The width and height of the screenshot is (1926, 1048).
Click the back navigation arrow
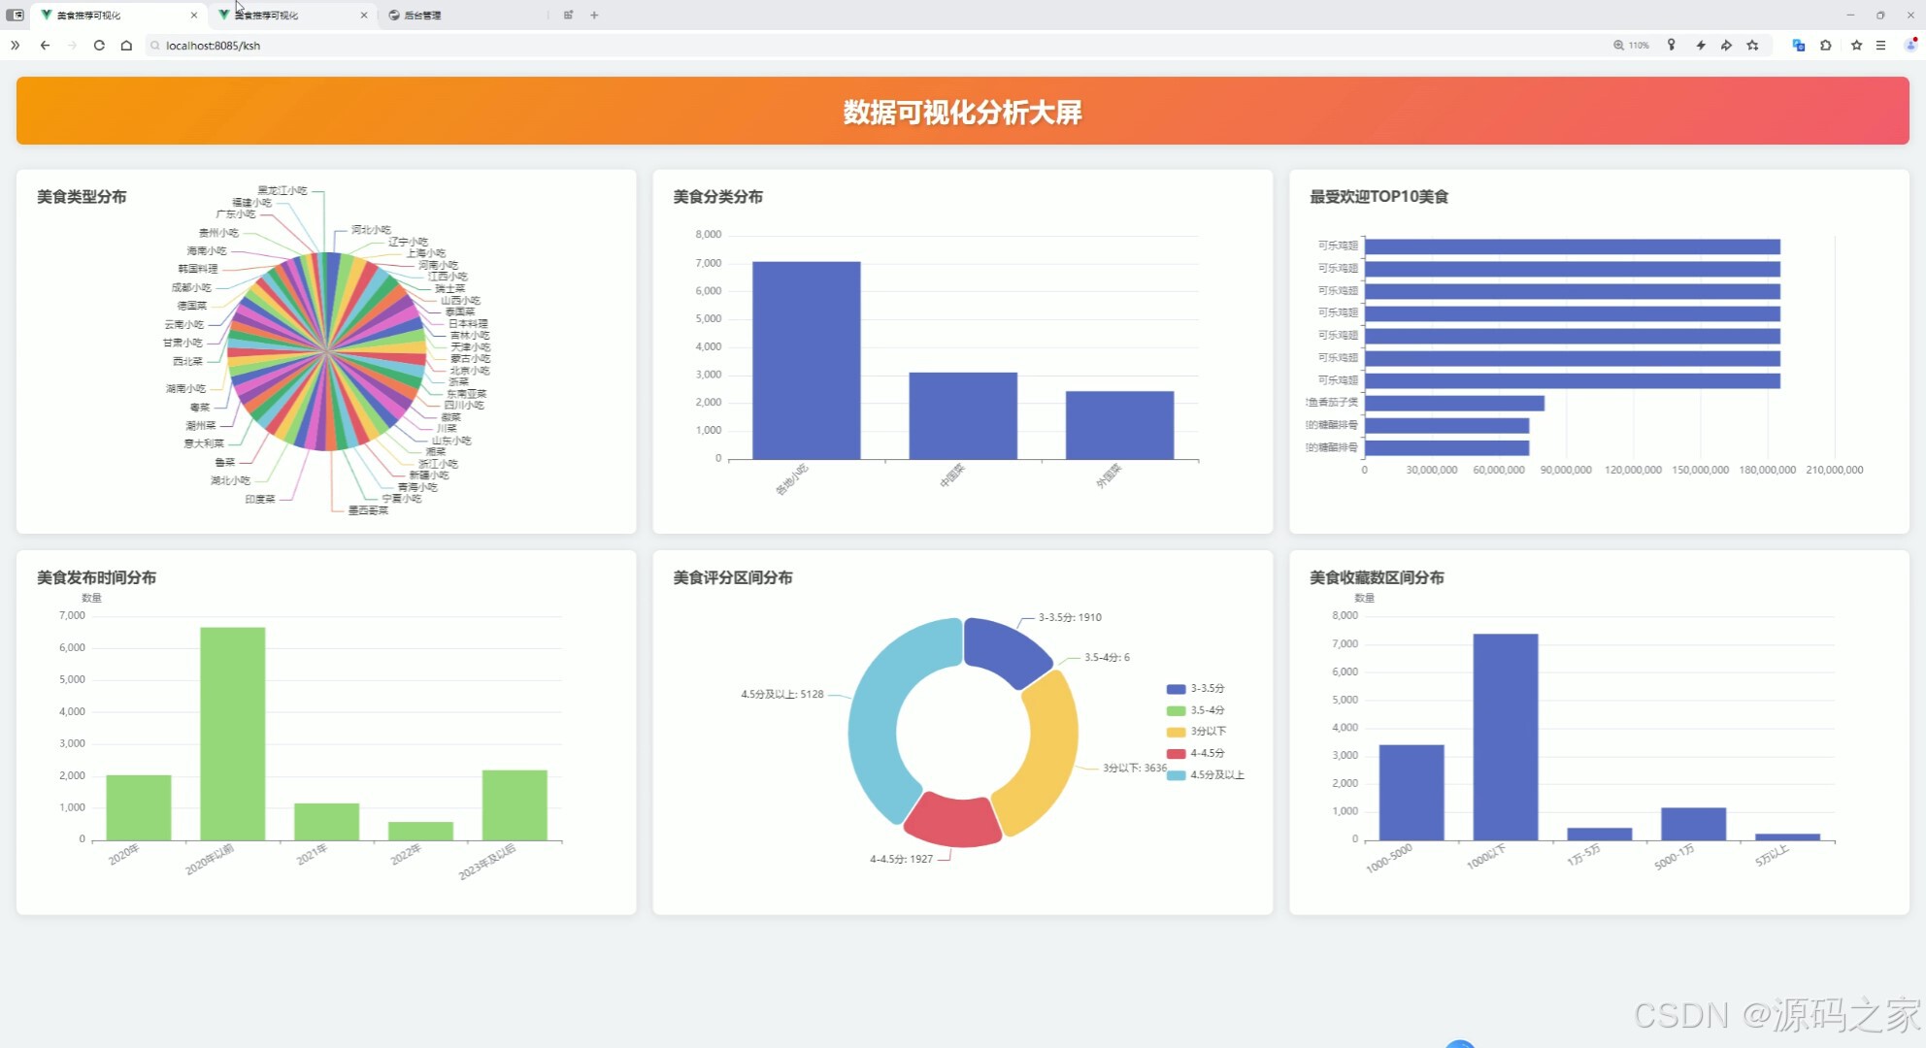45,46
